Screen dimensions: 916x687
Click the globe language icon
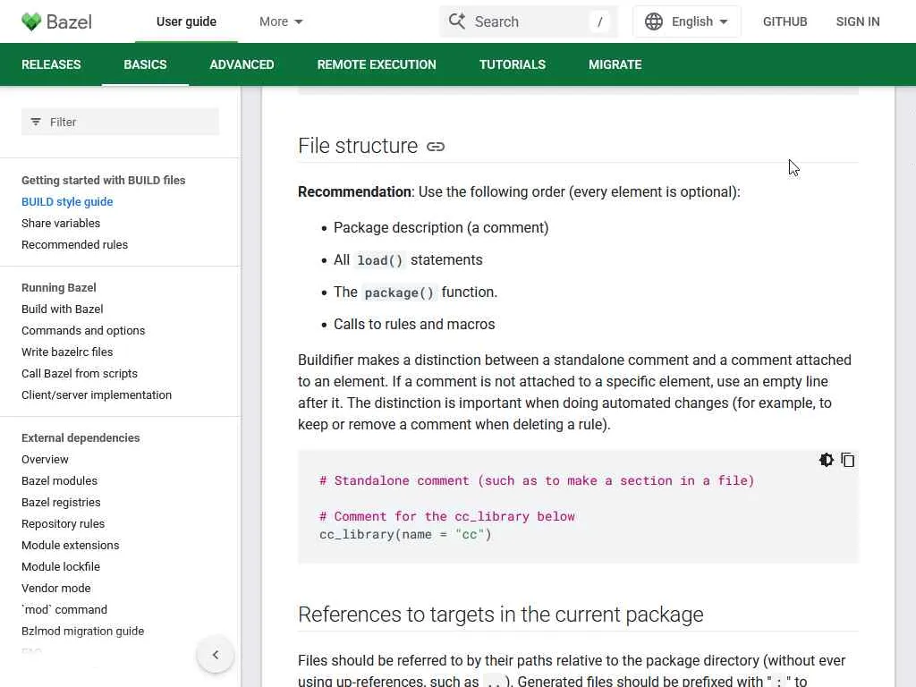[x=654, y=21]
